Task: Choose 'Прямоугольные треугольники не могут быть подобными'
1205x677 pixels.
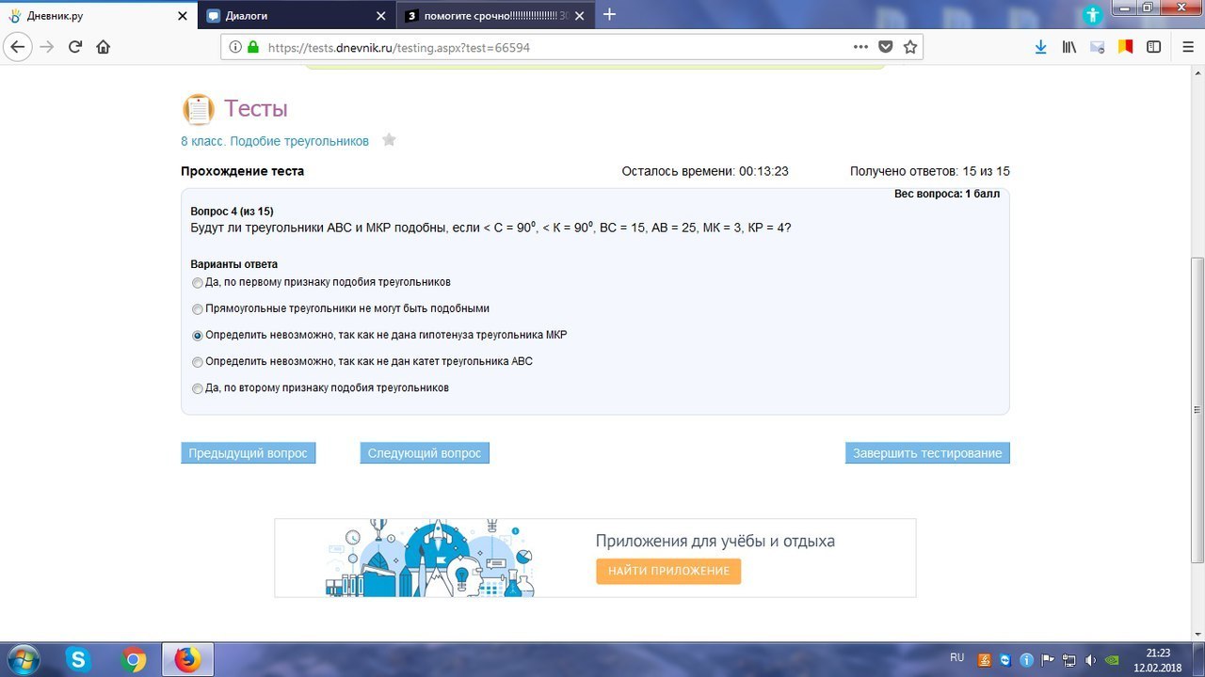Action: tap(197, 308)
